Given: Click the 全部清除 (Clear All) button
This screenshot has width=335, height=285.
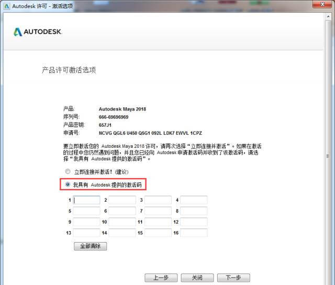Looking at the screenshot, I should pyautogui.click(x=90, y=246).
